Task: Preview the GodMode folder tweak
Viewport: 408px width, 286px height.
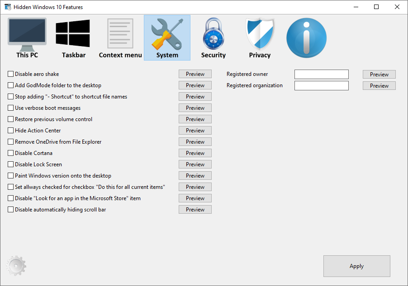Action: point(195,85)
